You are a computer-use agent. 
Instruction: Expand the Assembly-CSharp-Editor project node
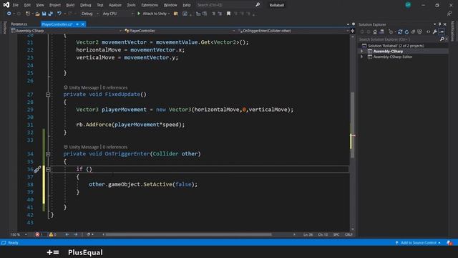(361, 57)
